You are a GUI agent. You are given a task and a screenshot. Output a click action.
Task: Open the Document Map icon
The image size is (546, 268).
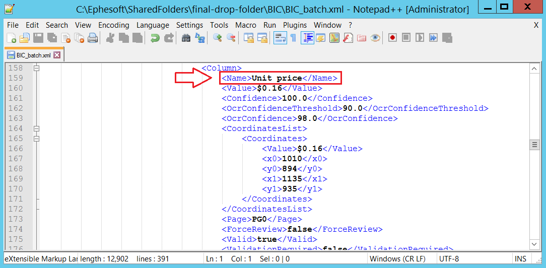point(334,38)
